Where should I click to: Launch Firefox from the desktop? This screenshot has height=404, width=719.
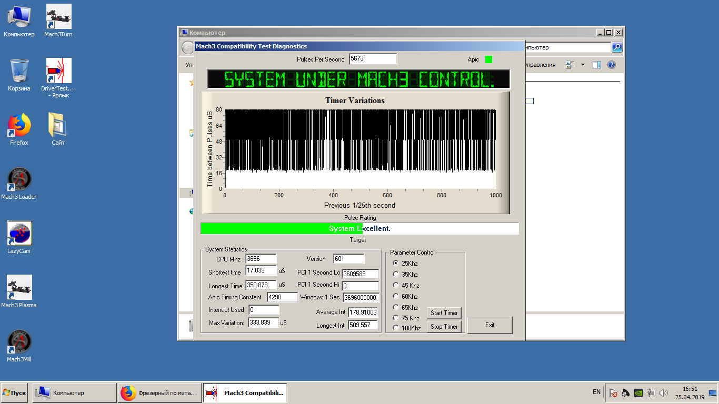point(19,129)
